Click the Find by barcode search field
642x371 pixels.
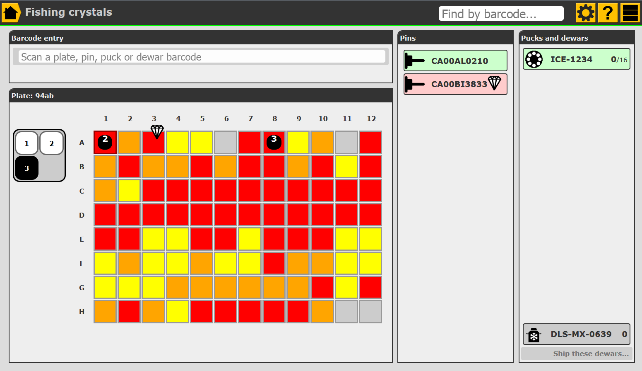tap(501, 14)
